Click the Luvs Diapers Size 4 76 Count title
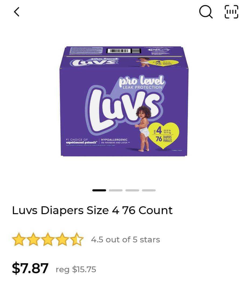 (x=92, y=210)
